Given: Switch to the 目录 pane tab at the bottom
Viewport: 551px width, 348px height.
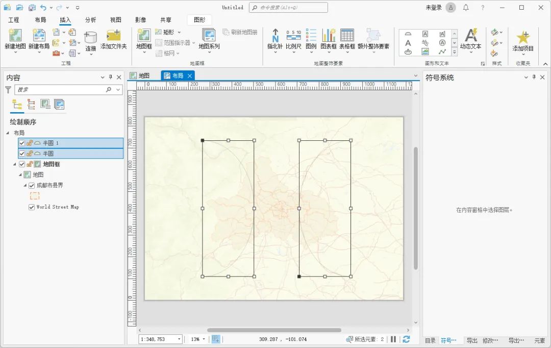Looking at the screenshot, I should 430,340.
